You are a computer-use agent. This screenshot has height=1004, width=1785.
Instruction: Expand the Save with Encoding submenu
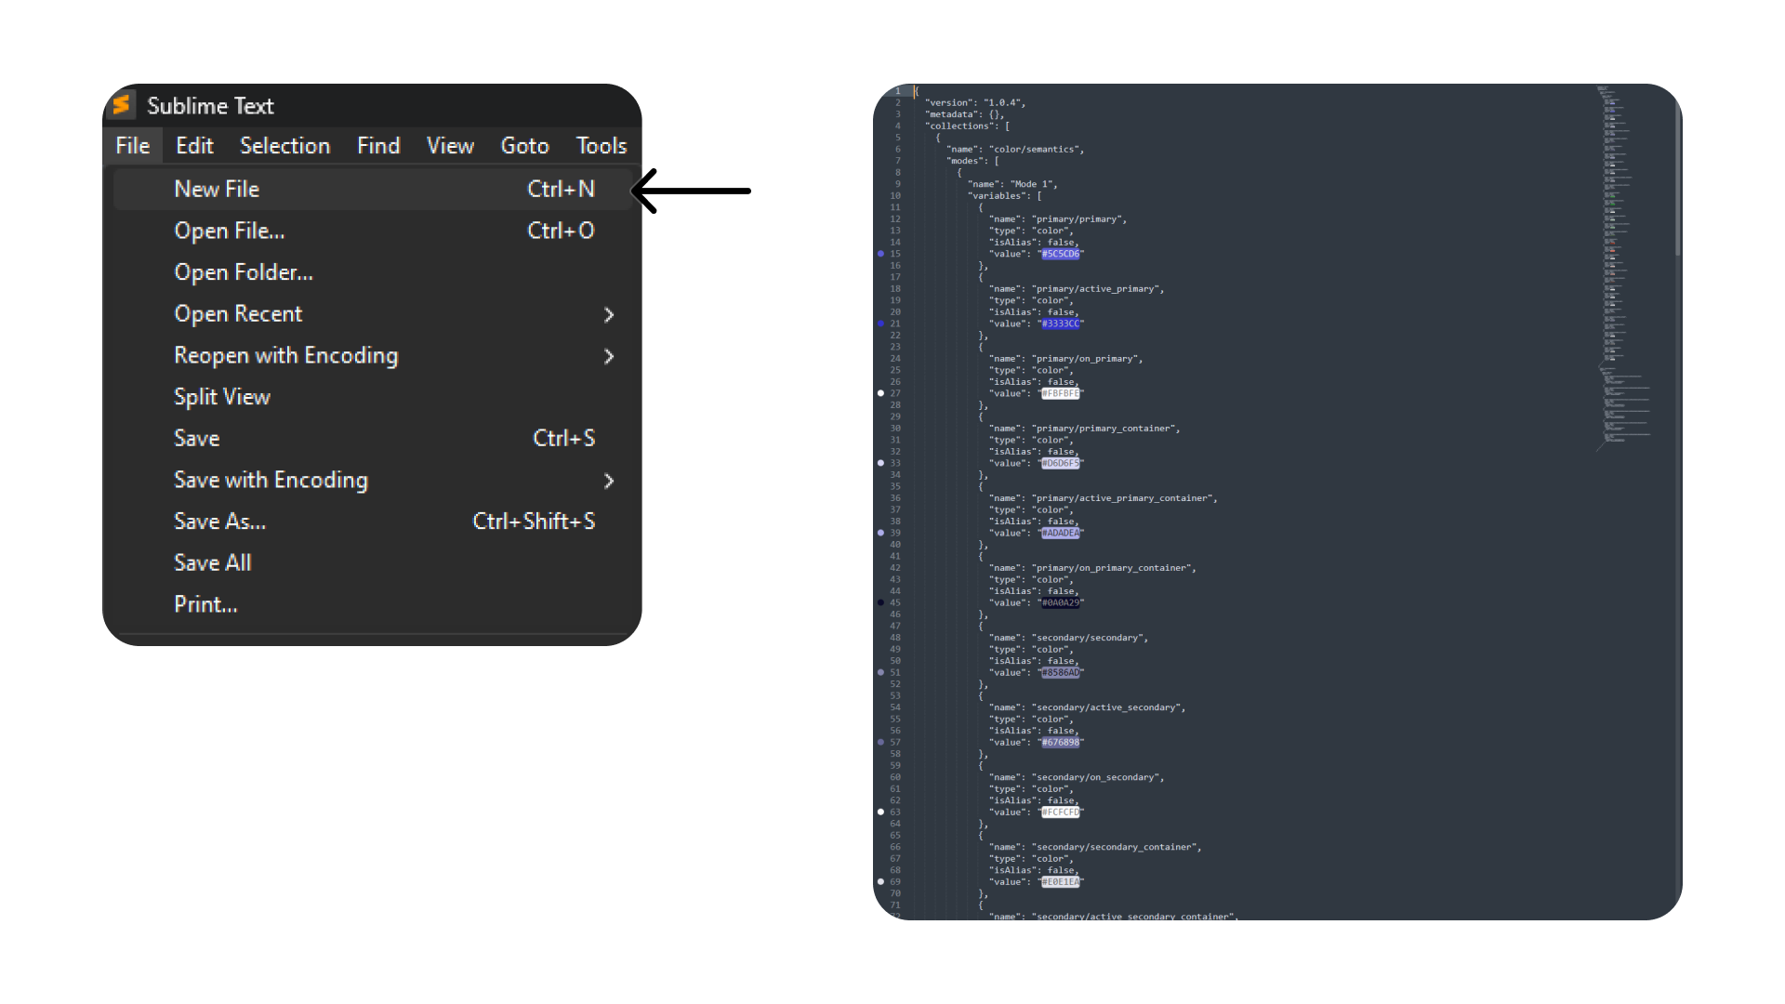[609, 481]
